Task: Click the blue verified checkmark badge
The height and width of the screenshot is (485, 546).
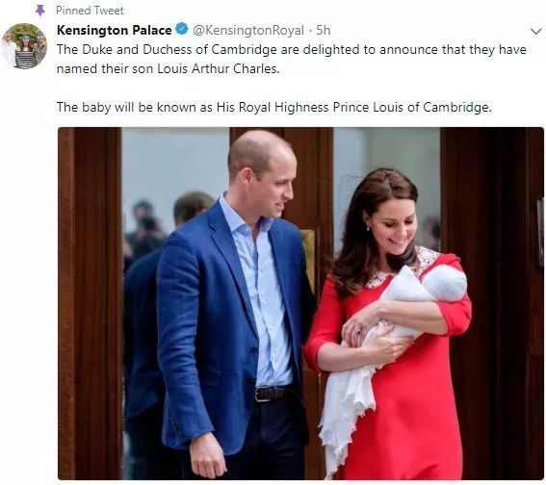Action: [182, 30]
